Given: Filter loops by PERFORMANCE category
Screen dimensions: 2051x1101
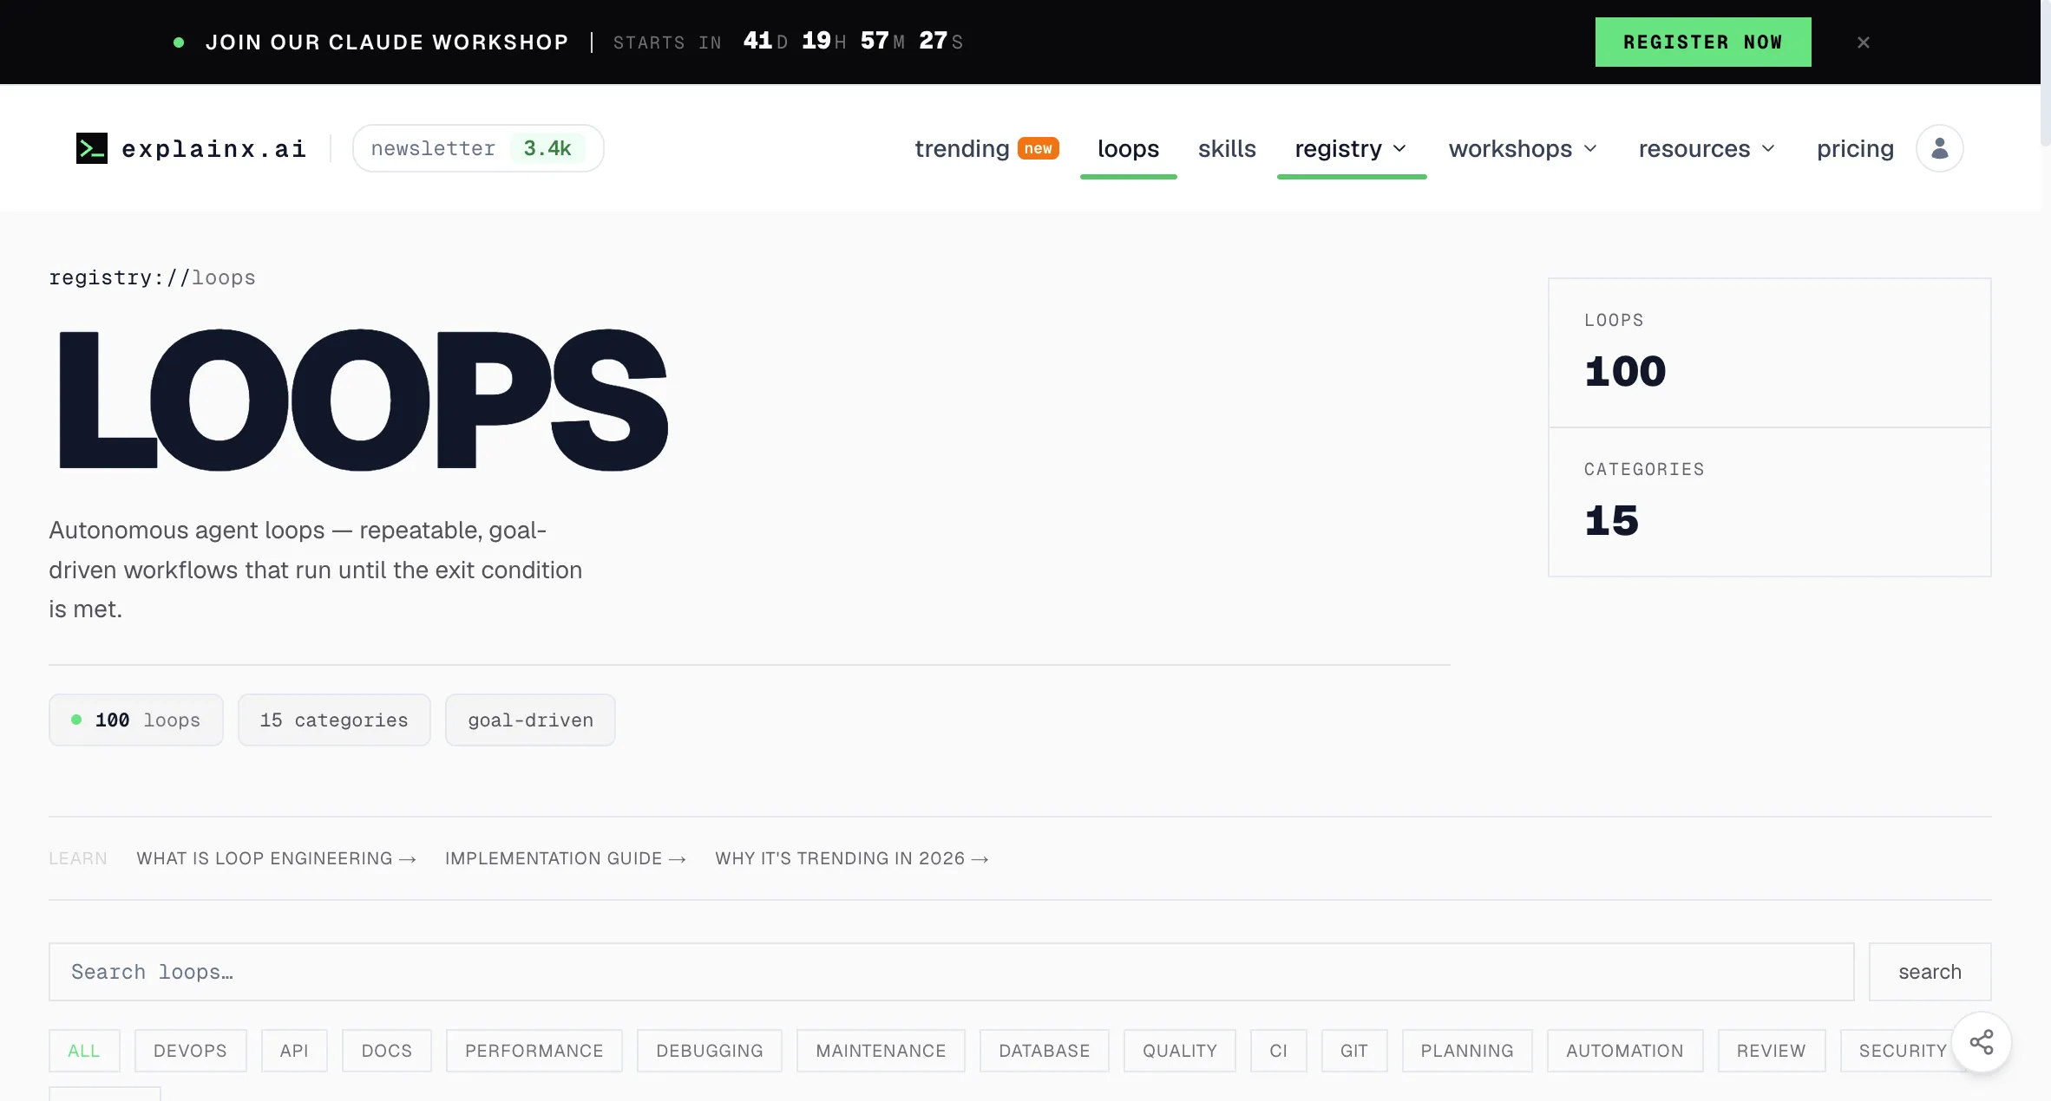Looking at the screenshot, I should pyautogui.click(x=534, y=1051).
